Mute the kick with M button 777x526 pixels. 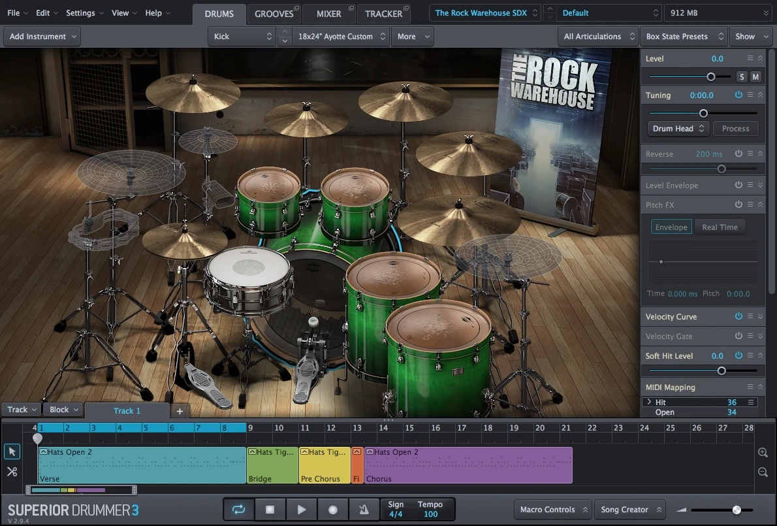pos(755,77)
